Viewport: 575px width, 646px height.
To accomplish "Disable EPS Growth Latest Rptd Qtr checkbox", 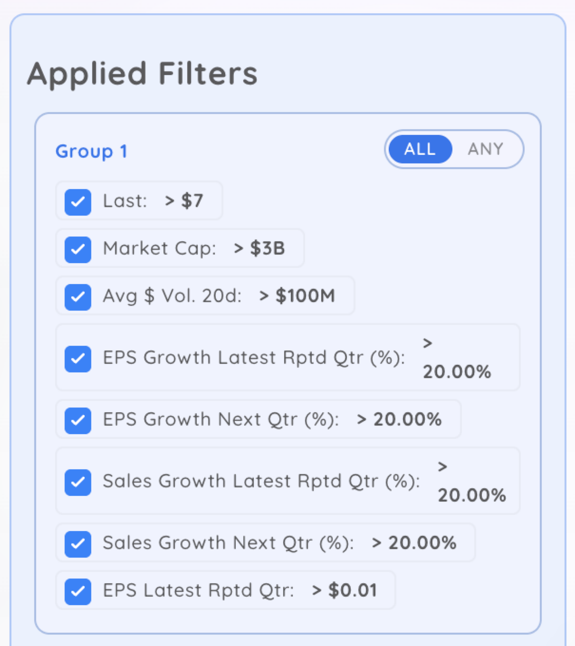I will coord(78,359).
